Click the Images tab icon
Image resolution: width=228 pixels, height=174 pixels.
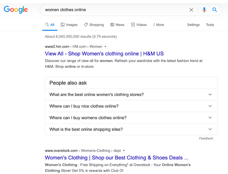[62, 25]
